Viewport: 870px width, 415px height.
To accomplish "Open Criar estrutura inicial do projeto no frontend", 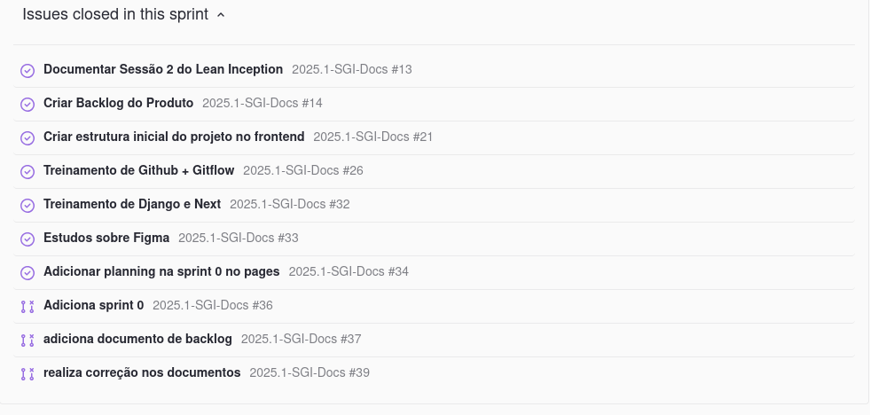I will coord(174,137).
